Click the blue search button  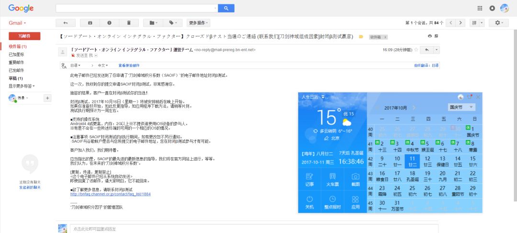click(x=226, y=8)
